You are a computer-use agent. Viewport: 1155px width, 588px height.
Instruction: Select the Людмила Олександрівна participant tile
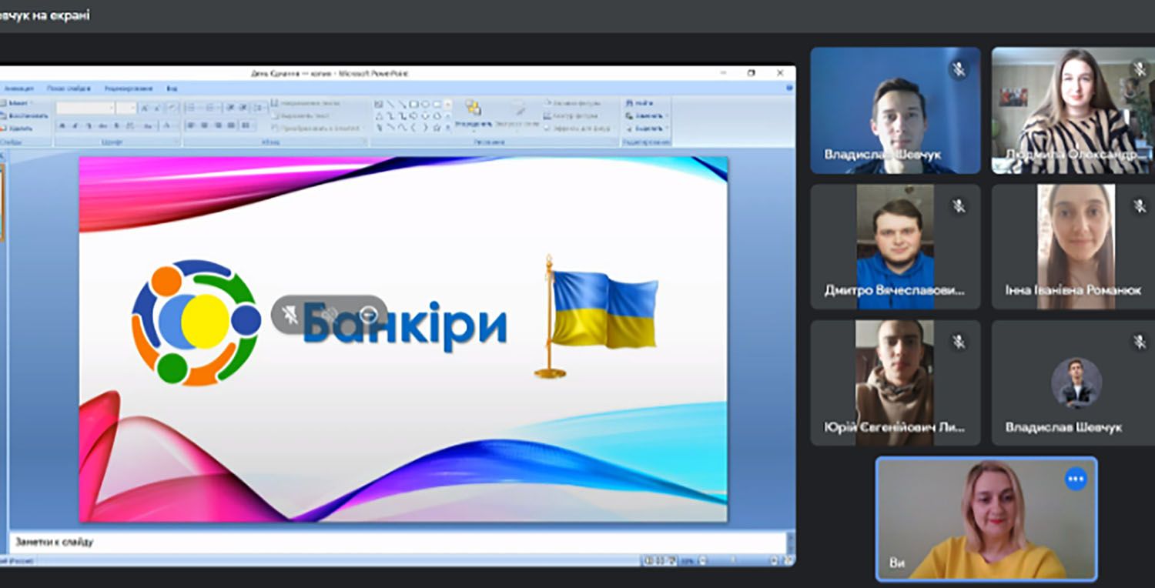1073,110
